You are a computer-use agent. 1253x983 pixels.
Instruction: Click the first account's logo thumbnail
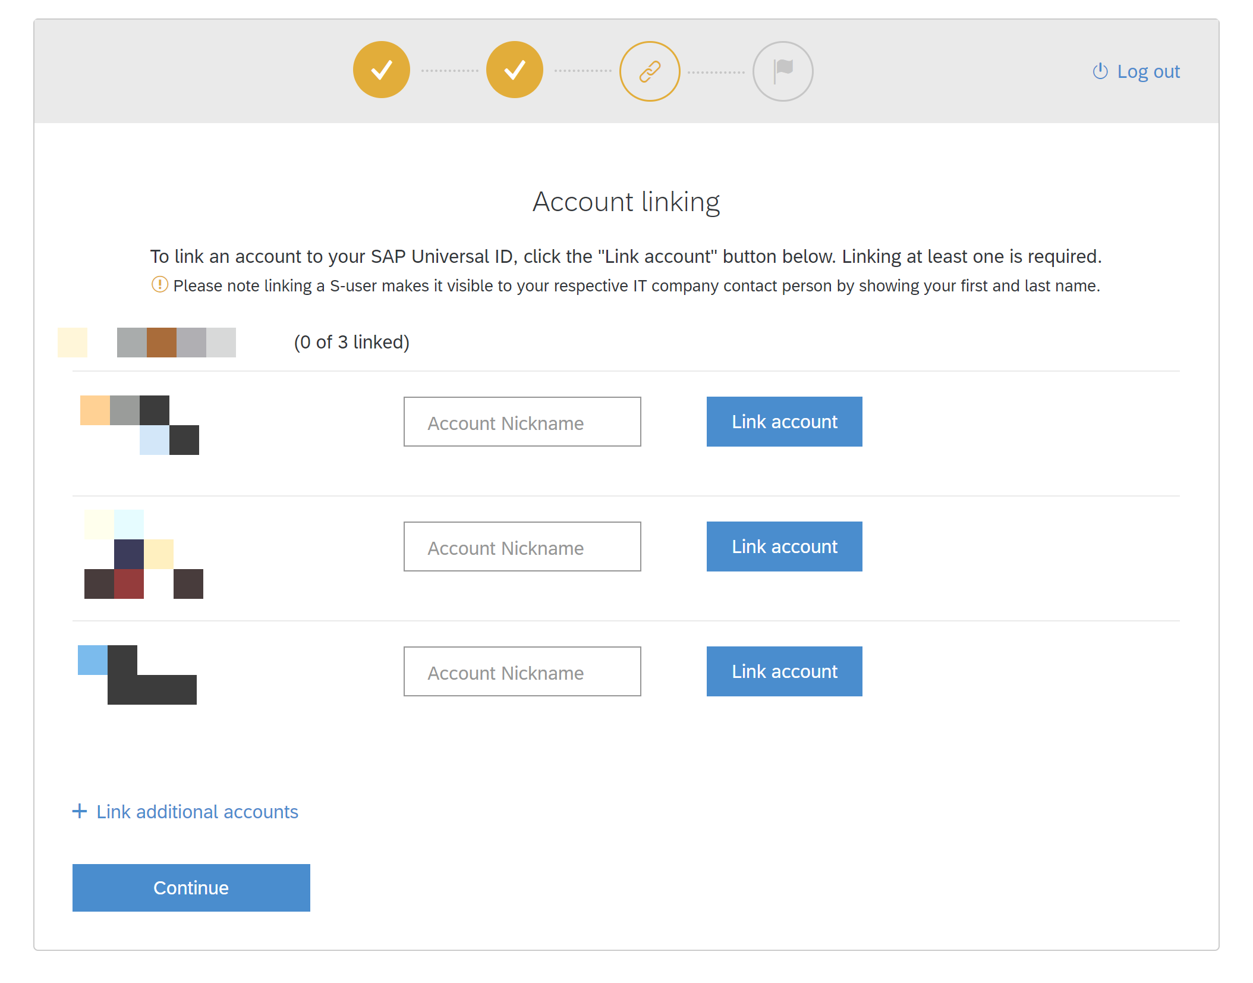tap(138, 425)
